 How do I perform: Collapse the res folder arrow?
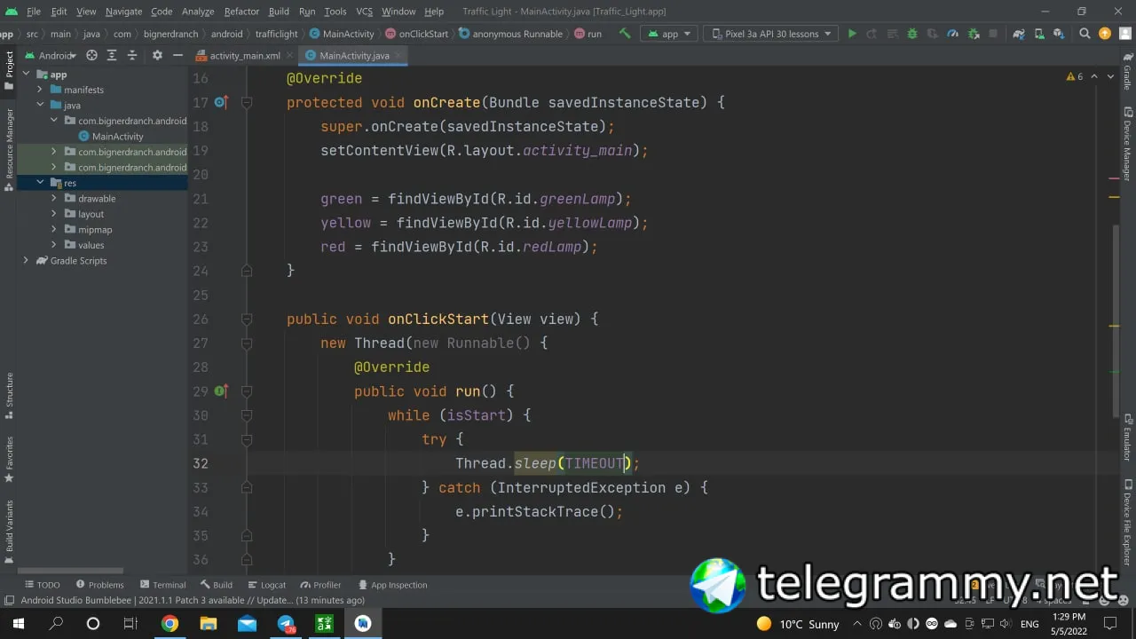pyautogui.click(x=40, y=183)
